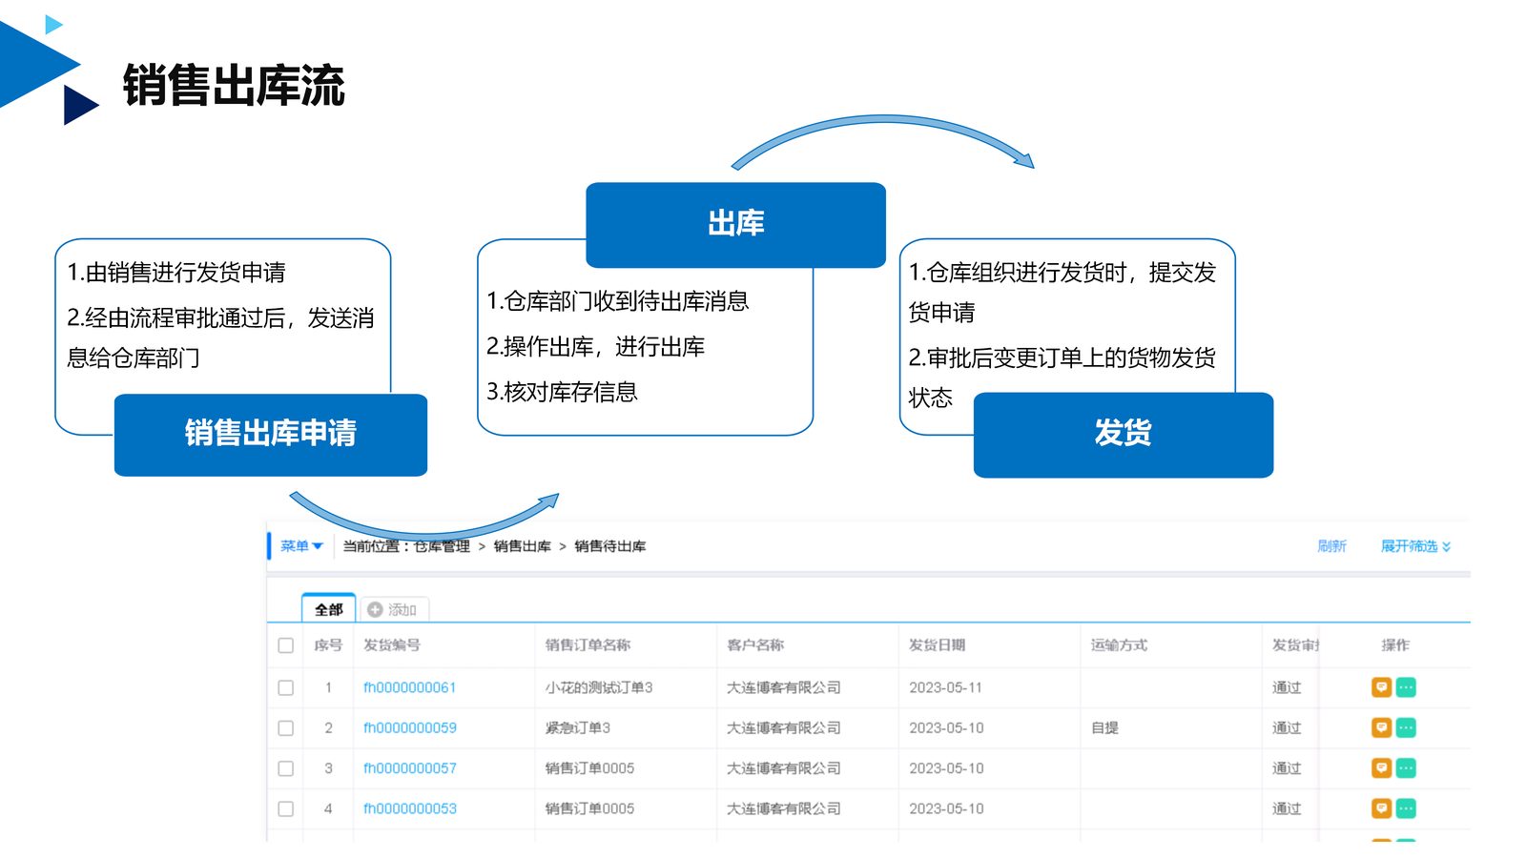Open shipment link fh0000000061
The height and width of the screenshot is (858, 1526).
410,687
